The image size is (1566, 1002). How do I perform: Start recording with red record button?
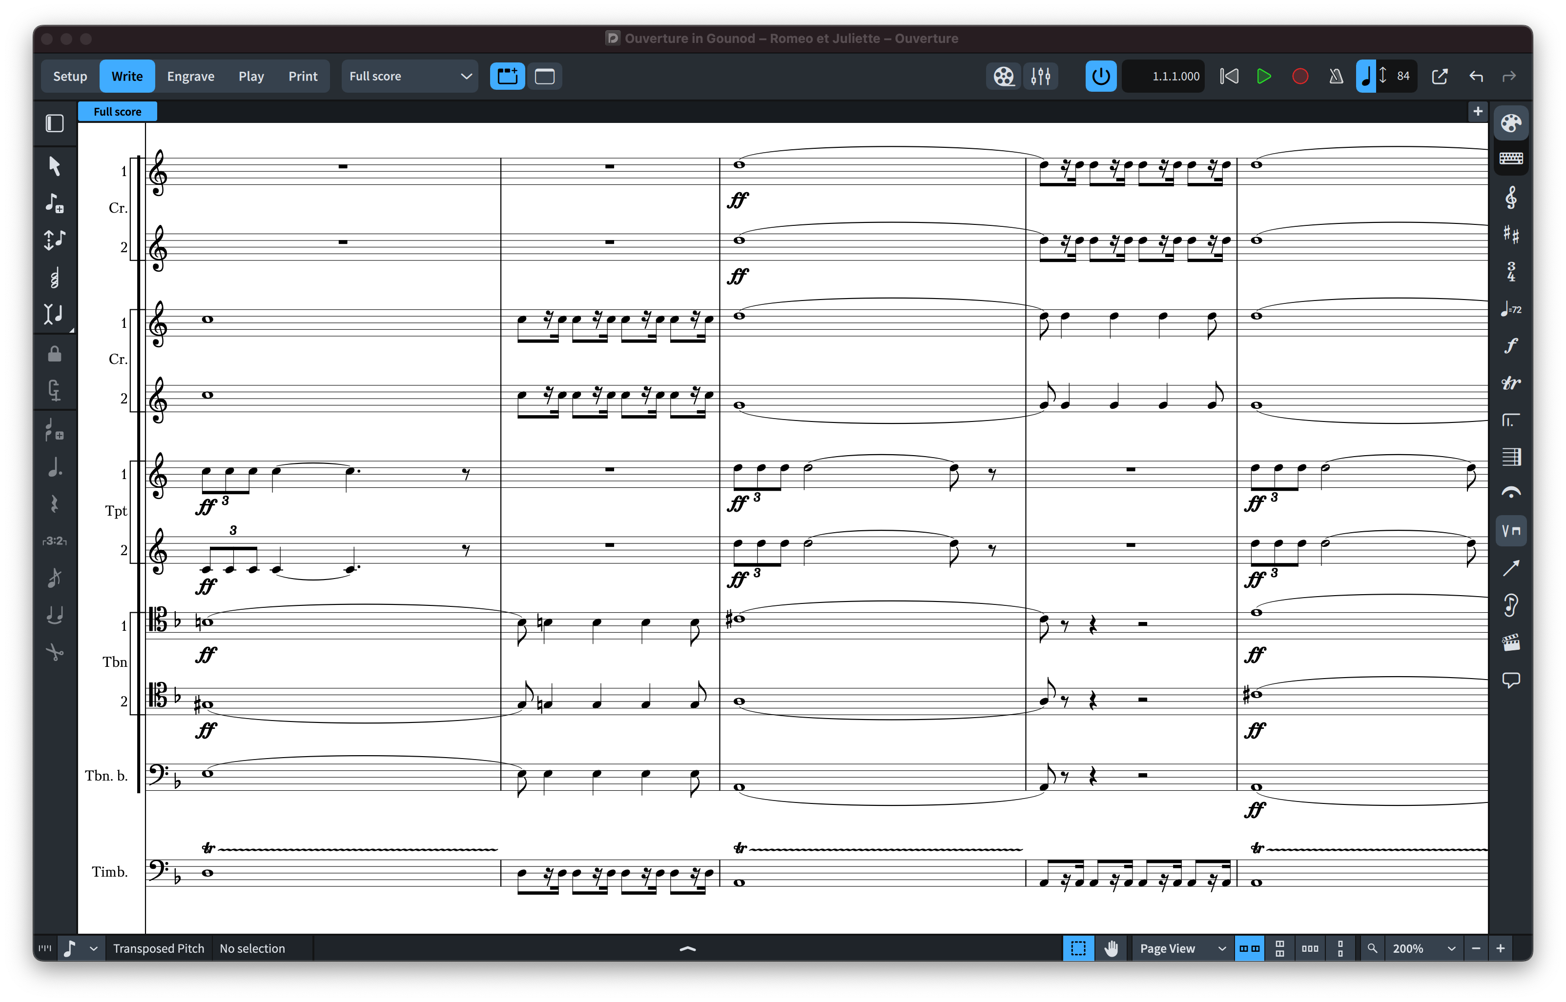click(x=1300, y=76)
